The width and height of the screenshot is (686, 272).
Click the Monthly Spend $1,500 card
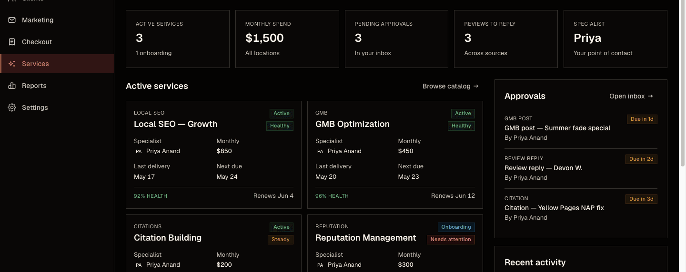pos(287,39)
